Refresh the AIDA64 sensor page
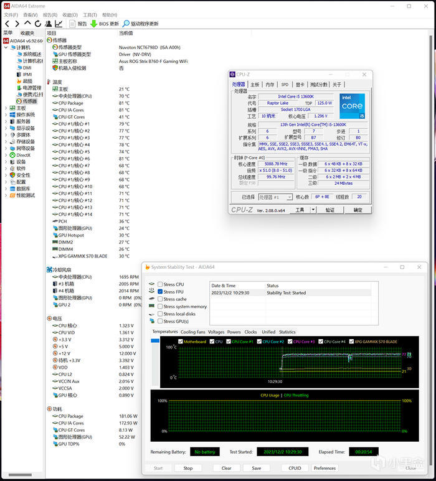The height and width of the screenshot is (481, 436). point(38,24)
